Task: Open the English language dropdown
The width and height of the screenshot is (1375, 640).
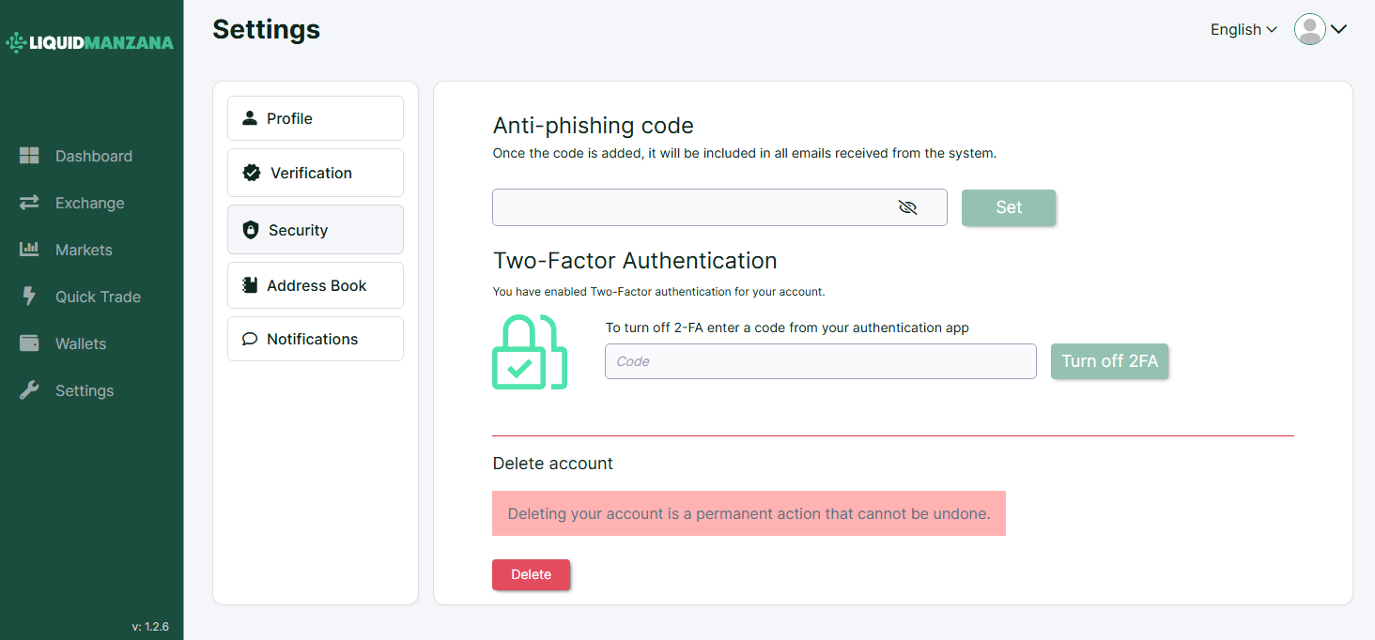Action: pyautogui.click(x=1244, y=30)
